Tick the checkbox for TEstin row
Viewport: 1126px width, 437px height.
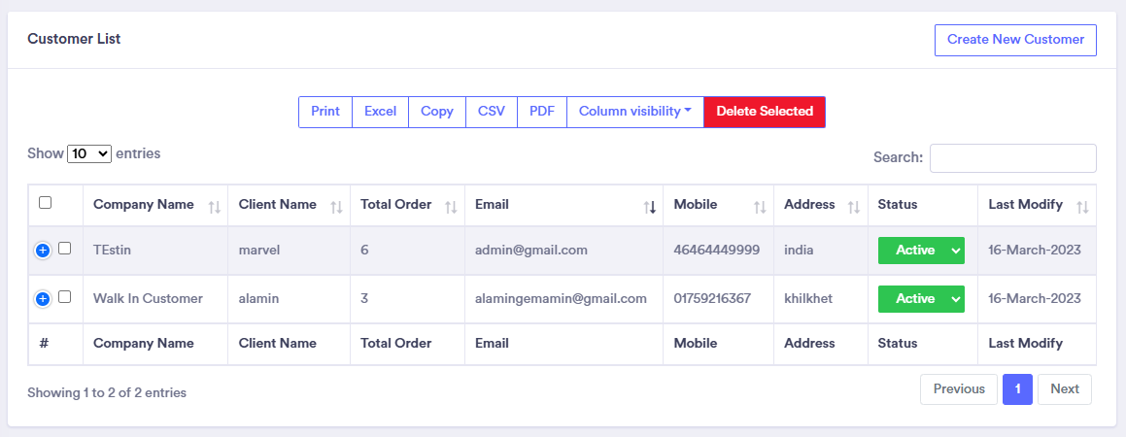65,249
